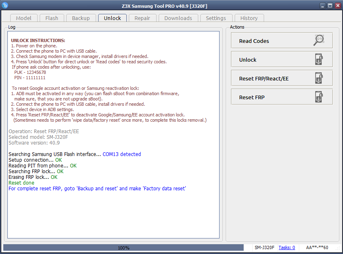Image resolution: width=343 pixels, height=254 pixels.
Task: Open the Tasks: 0 link
Action: click(x=287, y=247)
